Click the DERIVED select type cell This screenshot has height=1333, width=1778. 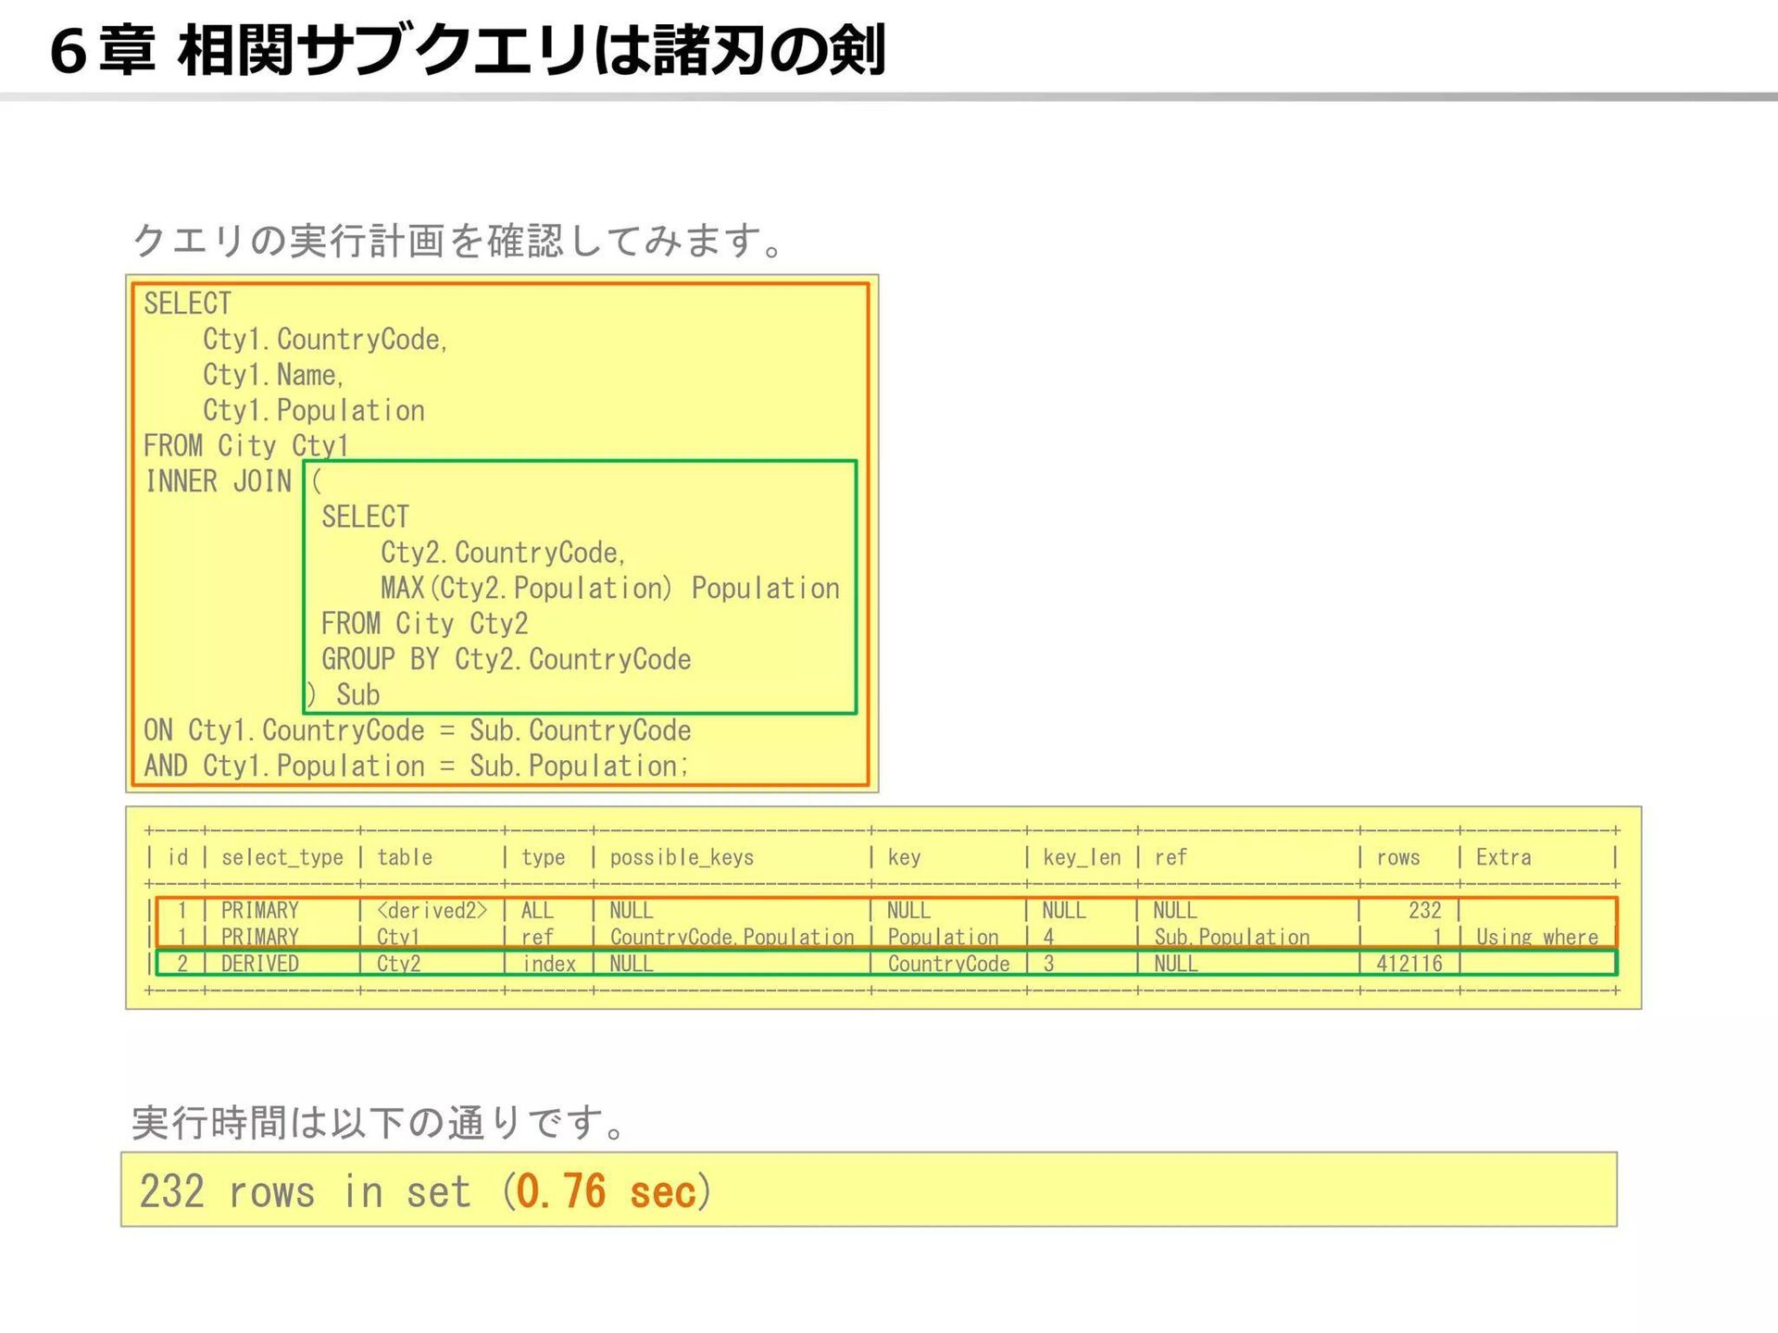coord(259,964)
